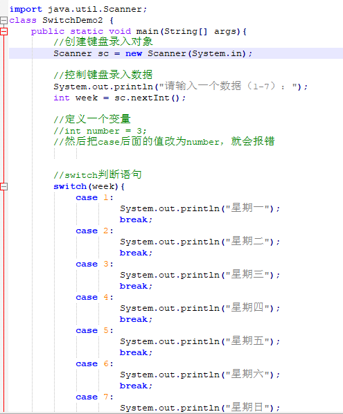Click the comment '//int number = 3;'
The width and height of the screenshot is (343, 414).
click(100, 131)
